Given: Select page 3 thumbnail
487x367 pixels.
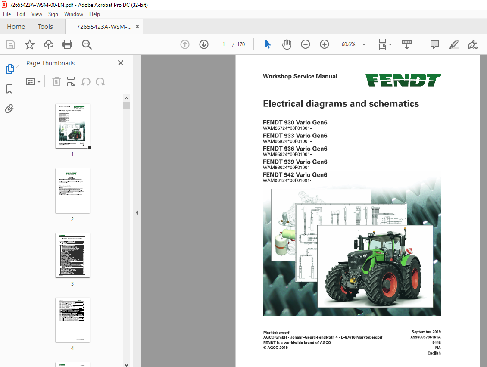Looking at the screenshot, I should tap(73, 255).
